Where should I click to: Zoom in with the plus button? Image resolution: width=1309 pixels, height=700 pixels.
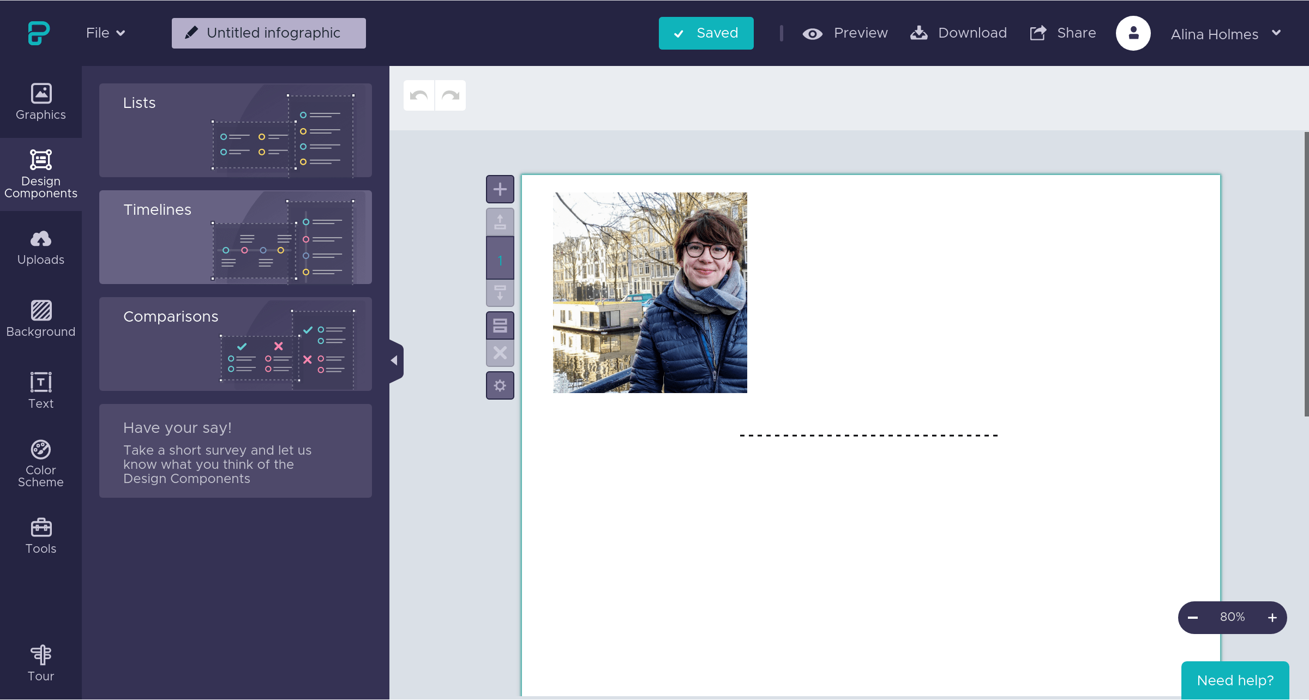[1272, 618]
